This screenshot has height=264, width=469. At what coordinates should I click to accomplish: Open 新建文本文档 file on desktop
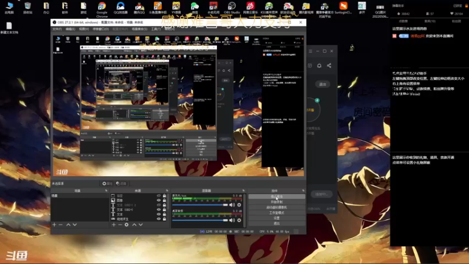(9, 28)
